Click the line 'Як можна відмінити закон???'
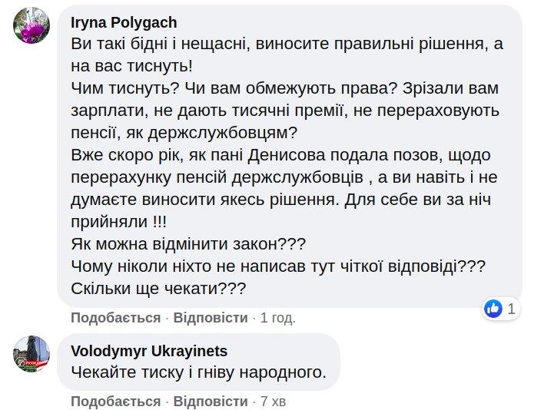 point(188,245)
